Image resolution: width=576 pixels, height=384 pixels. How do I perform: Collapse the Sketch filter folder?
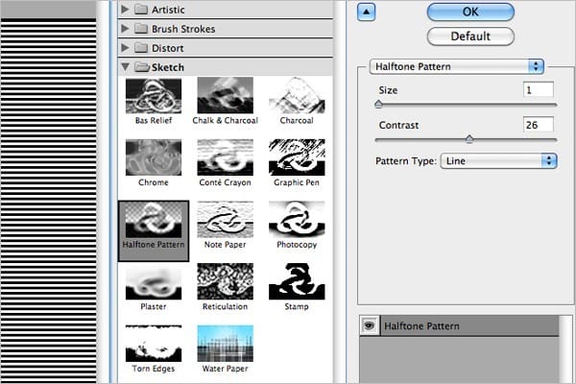tap(125, 67)
